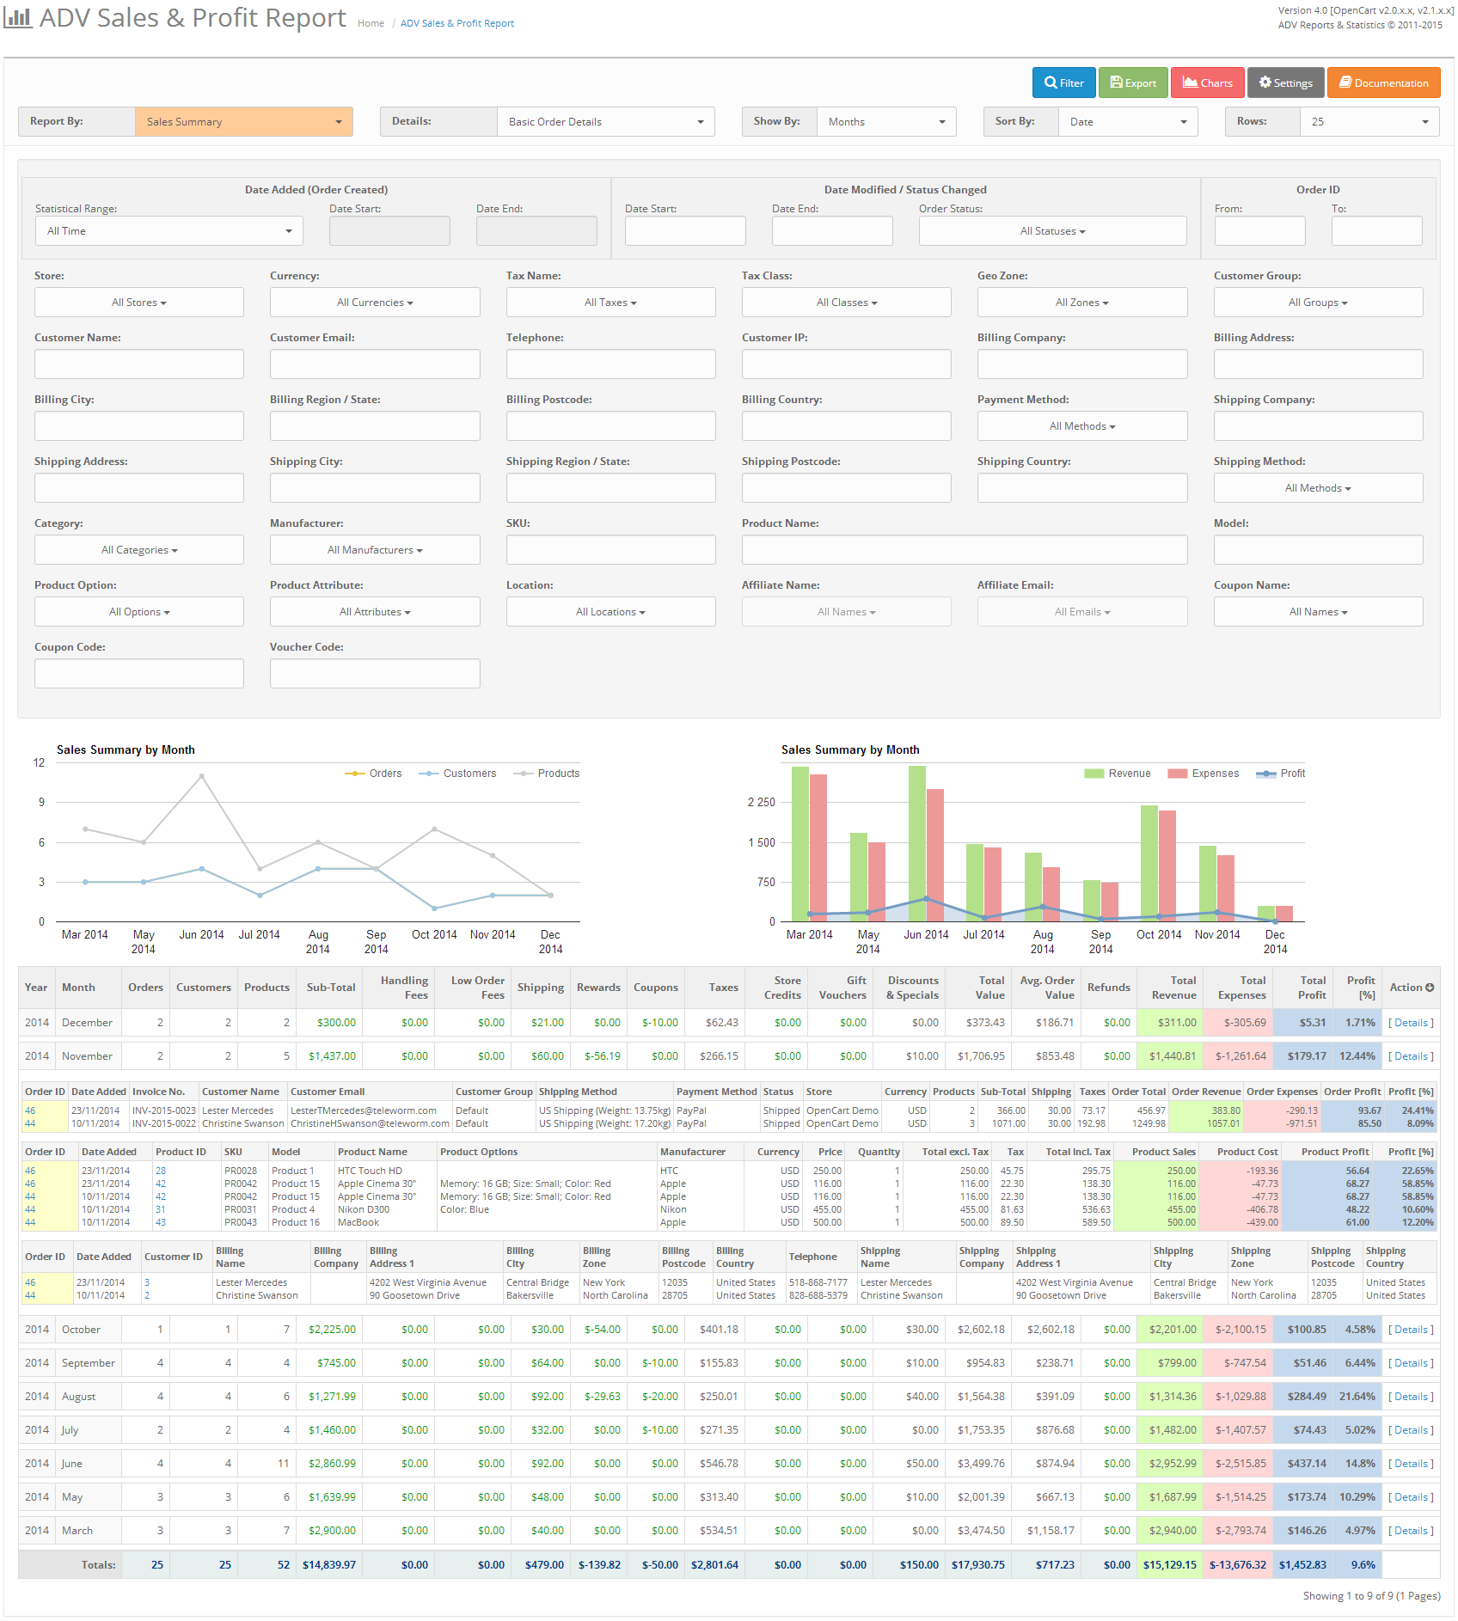Screen dimensions: 1458x1621
Task: Expand Coupon Name All Names selector
Action: (x=1318, y=611)
